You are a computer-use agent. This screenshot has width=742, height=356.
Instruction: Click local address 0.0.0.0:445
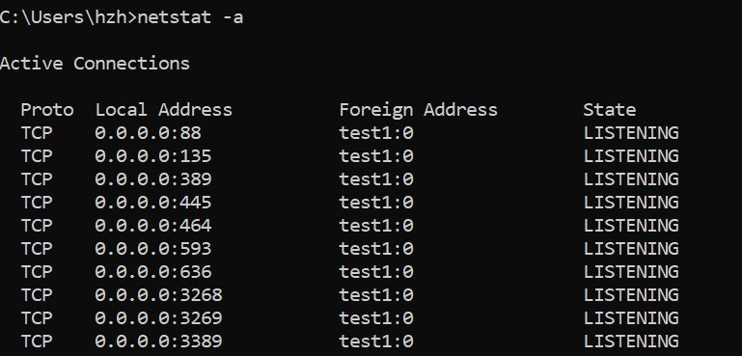[153, 203]
